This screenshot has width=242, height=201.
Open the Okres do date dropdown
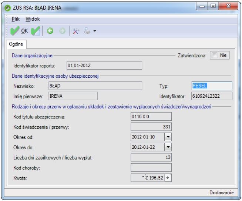pyautogui.click(x=168, y=147)
